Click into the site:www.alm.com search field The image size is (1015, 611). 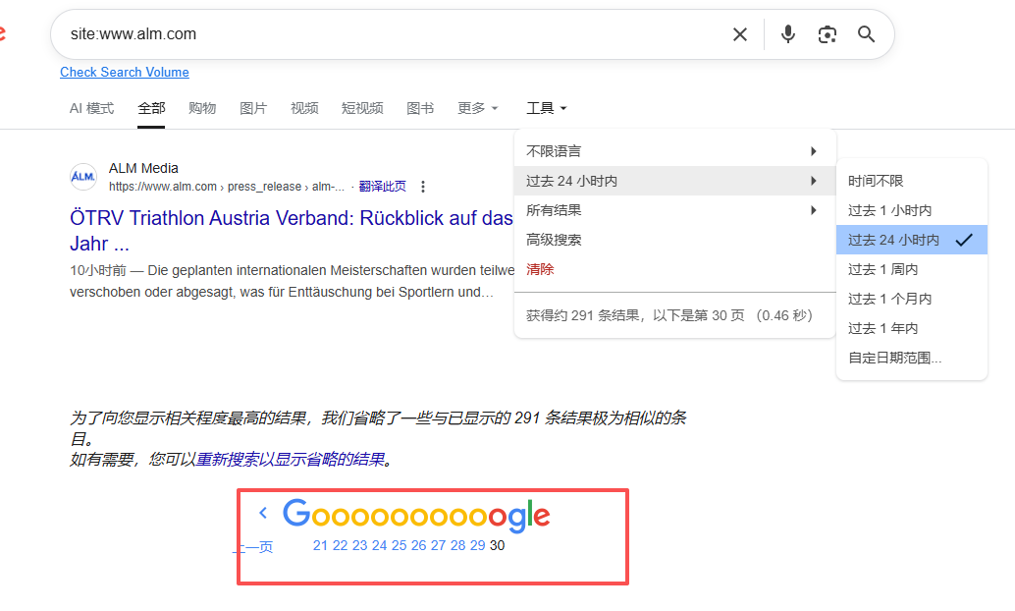pyautogui.click(x=393, y=34)
